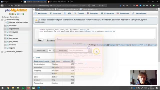The width and height of the screenshot is (160, 90).
Task: Expand the Opties section
Action: 37,57
